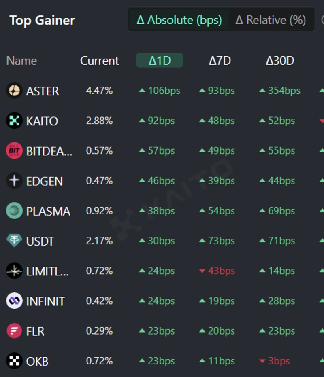Click the LIMITLESS token icon
Viewport: 324px width, 377px height.
14,271
